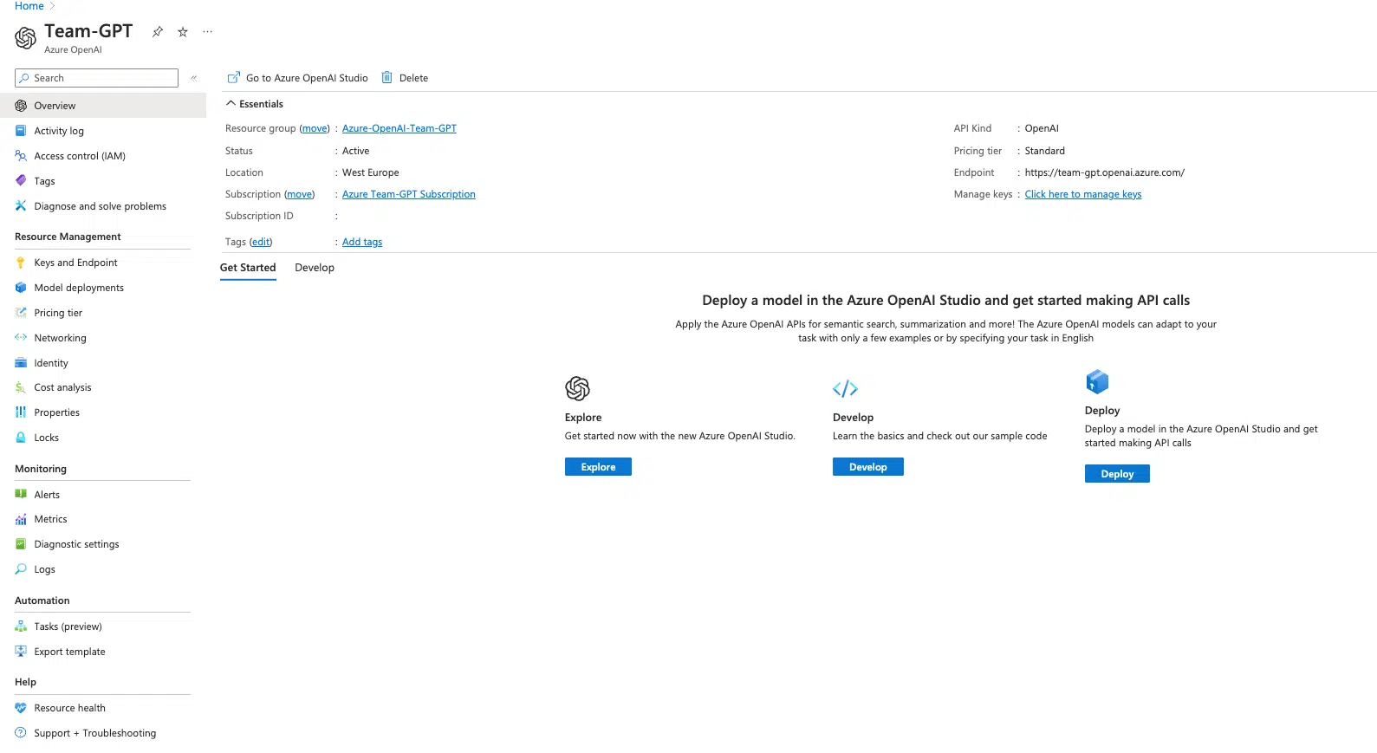1377x753 pixels.
Task: Click the Properties bars icon
Action: point(21,412)
